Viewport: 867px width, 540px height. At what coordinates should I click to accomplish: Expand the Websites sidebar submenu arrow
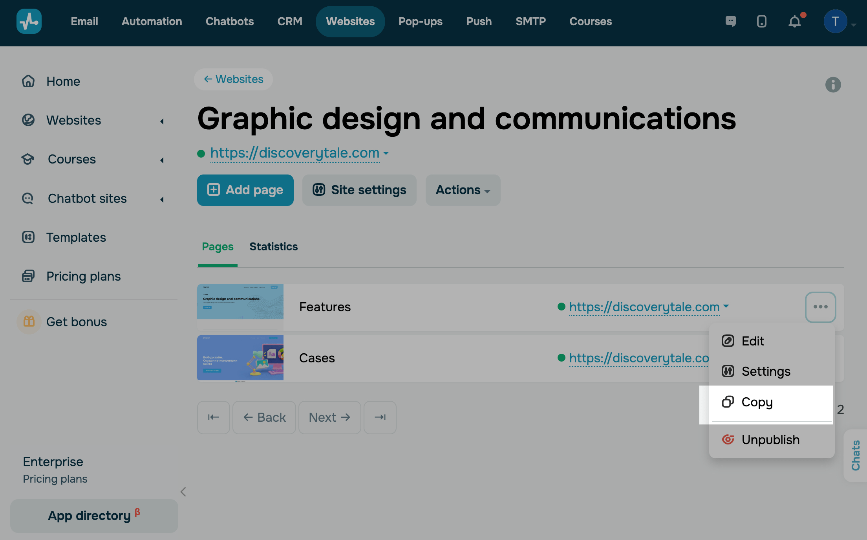(x=162, y=121)
